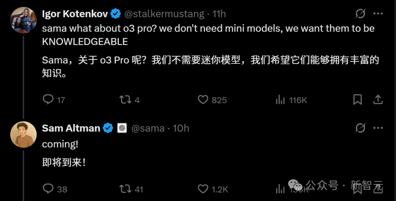The image size is (396, 201).
Task: Like Igor Kotenkov's tweet
Action: [203, 99]
